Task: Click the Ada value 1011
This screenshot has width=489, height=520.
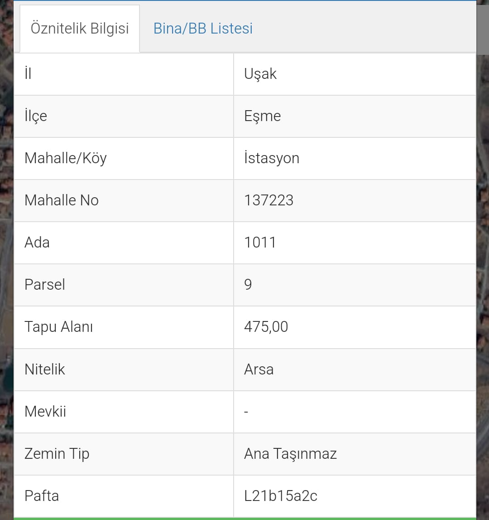Action: (260, 243)
